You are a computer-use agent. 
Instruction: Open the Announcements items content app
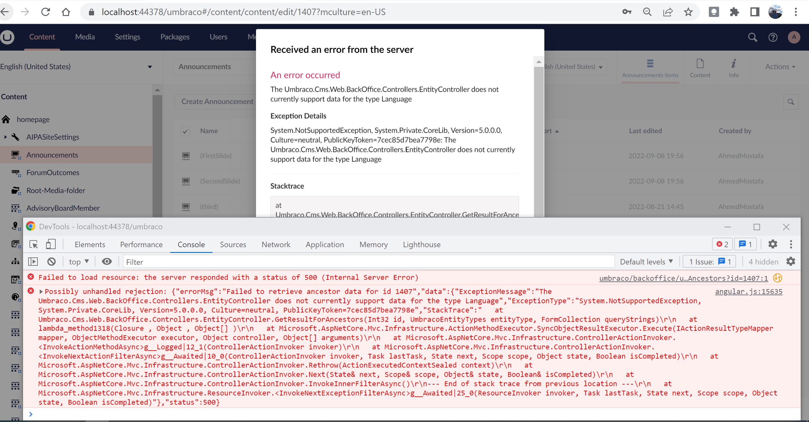650,68
